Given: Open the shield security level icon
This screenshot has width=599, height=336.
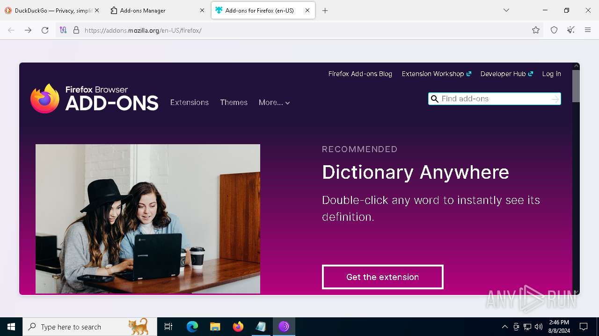Looking at the screenshot, I should point(554,30).
